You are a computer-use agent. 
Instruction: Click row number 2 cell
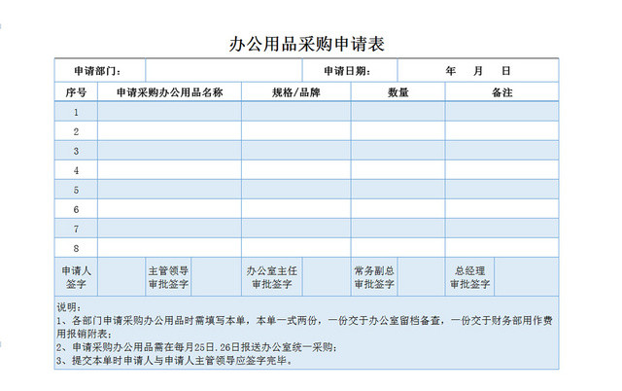tap(76, 131)
